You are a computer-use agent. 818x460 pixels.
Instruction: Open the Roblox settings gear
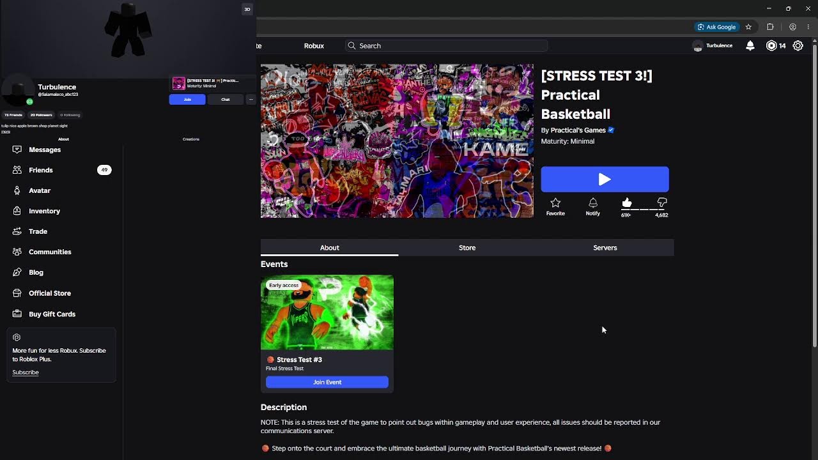[798, 45]
